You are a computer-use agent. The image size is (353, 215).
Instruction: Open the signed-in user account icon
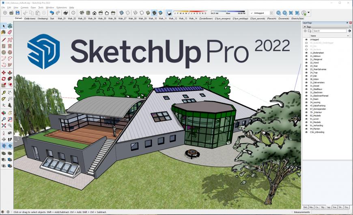click(303, 13)
